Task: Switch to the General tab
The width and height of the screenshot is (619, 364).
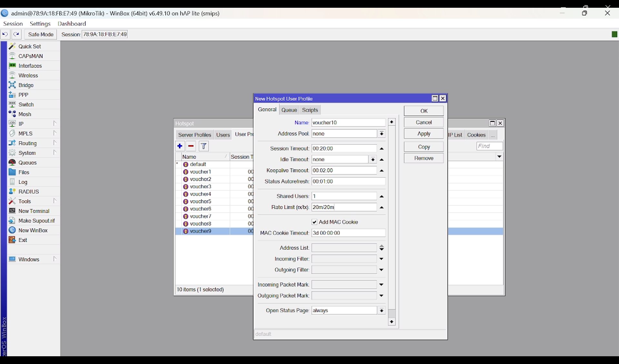Action: [x=267, y=110]
